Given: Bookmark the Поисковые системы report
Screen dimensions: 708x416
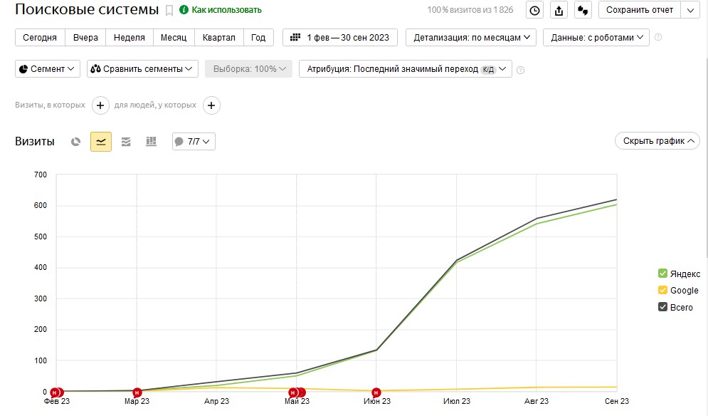Looking at the screenshot, I should coord(169,11).
